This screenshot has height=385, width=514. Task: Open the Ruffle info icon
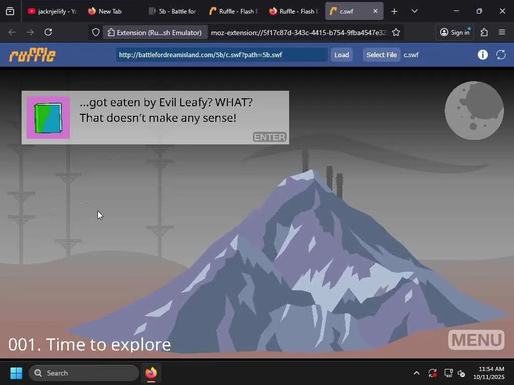point(482,55)
